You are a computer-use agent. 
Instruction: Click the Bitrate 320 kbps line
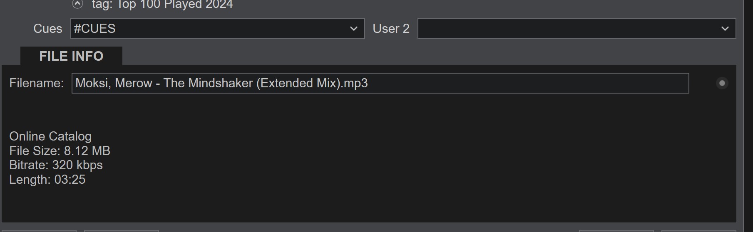pos(56,165)
